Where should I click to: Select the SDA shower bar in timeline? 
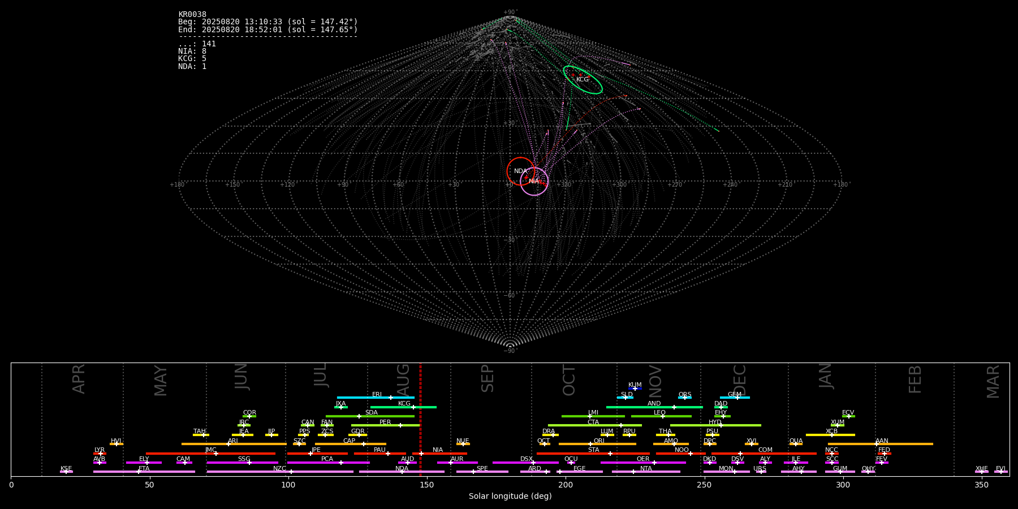[x=370, y=416]
